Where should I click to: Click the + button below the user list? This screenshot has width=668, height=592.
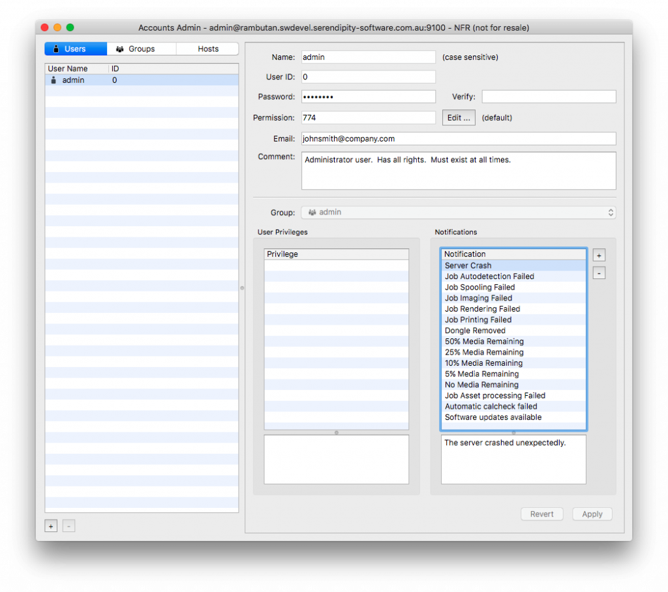point(50,525)
